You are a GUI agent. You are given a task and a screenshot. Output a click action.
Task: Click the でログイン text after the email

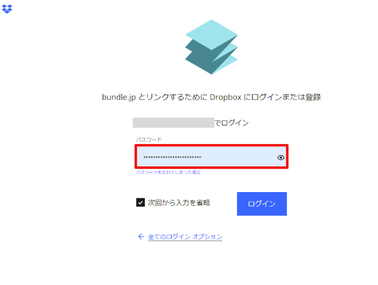point(231,123)
